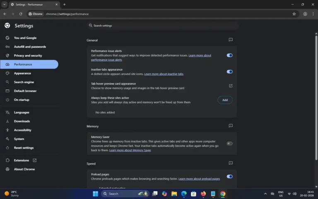The height and width of the screenshot is (199, 318).
Task: Bookmark this page with the star icon
Action: [x=294, y=14]
